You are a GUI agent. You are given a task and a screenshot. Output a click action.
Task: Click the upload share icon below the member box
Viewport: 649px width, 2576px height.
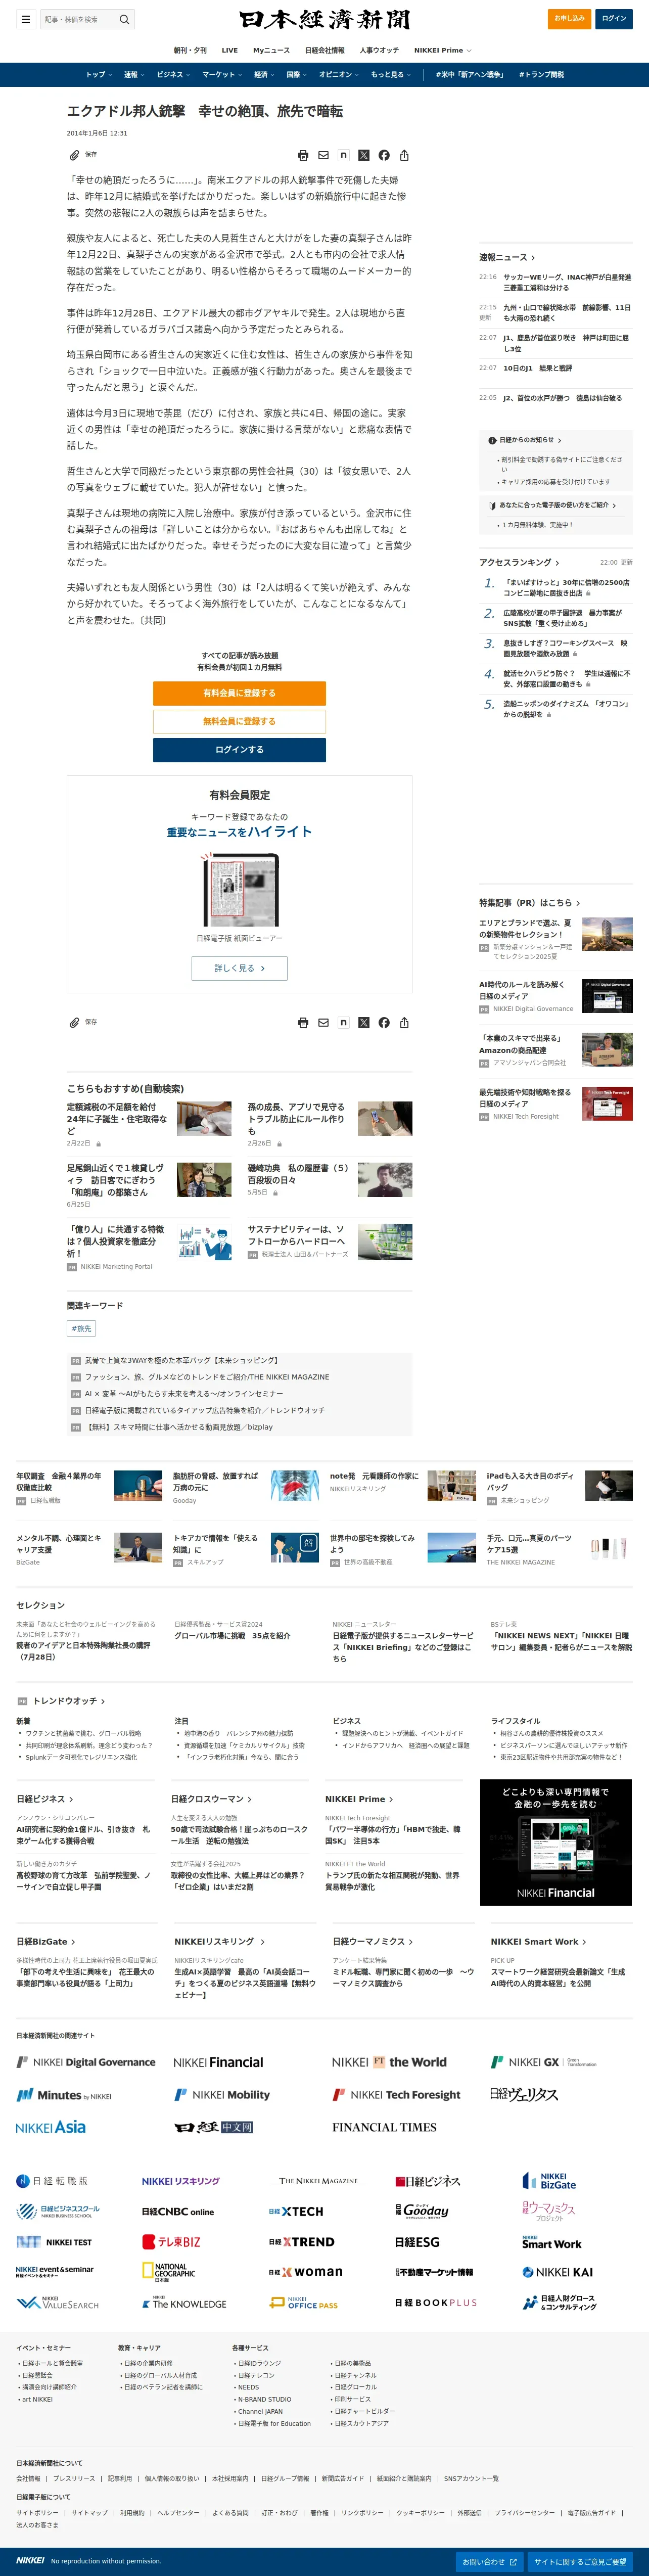pos(404,1022)
